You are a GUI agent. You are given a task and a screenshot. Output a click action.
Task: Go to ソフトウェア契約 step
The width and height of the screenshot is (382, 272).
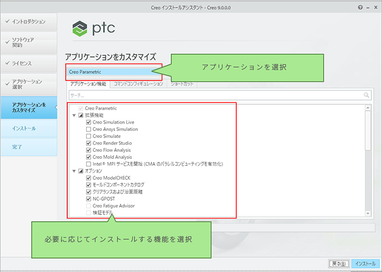click(29, 42)
